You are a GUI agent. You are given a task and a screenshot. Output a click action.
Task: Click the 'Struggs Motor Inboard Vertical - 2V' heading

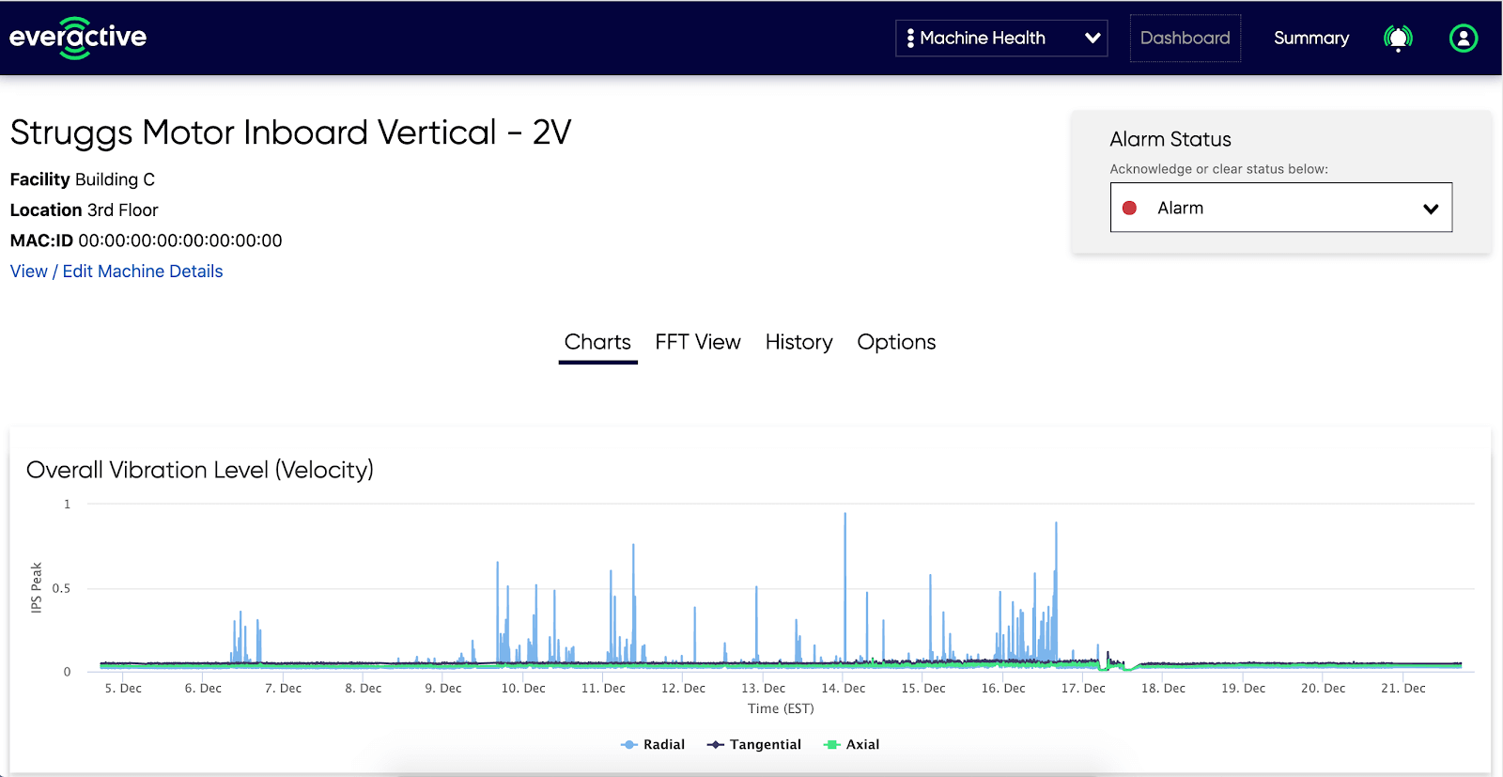(290, 132)
